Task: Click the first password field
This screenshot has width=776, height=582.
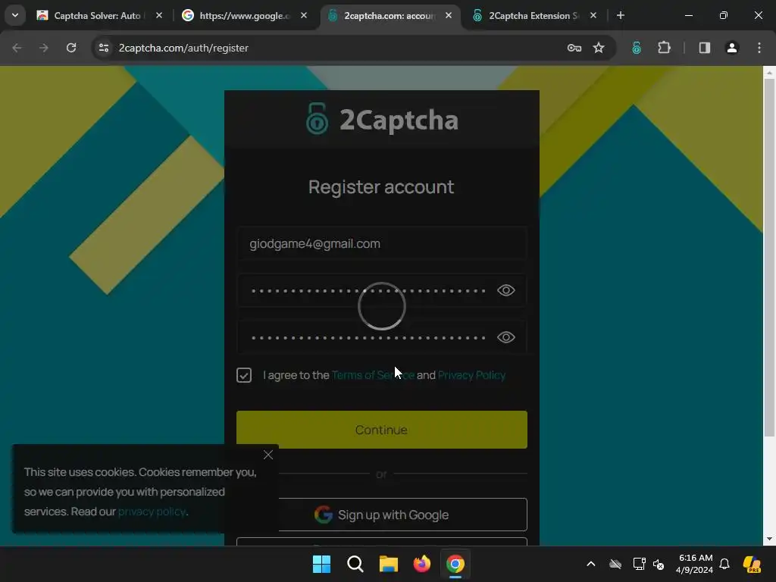Action: [x=382, y=290]
